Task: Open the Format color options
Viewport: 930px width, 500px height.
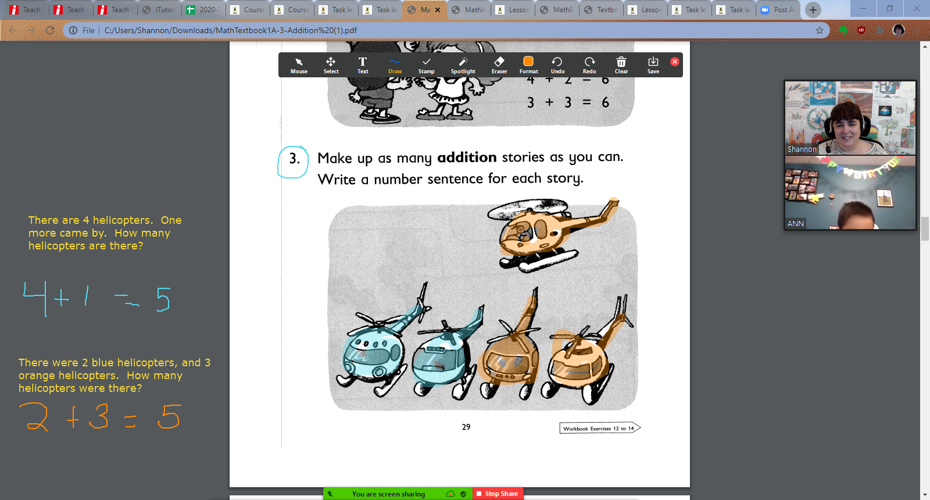Action: click(528, 65)
